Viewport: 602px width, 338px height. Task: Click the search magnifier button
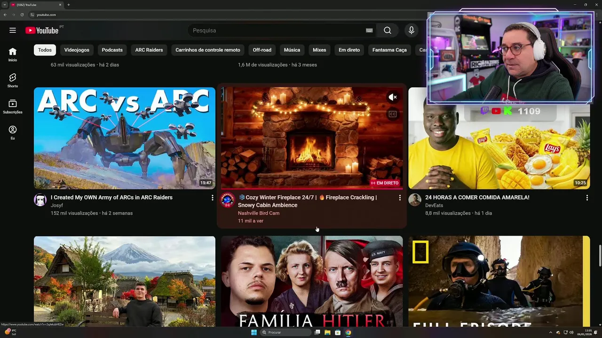point(388,31)
